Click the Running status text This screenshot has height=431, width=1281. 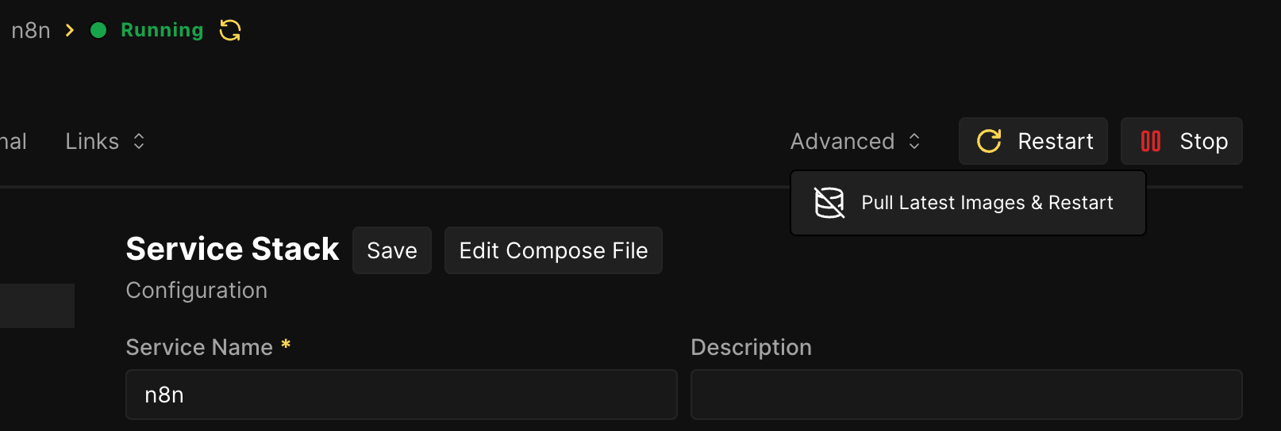click(x=162, y=30)
